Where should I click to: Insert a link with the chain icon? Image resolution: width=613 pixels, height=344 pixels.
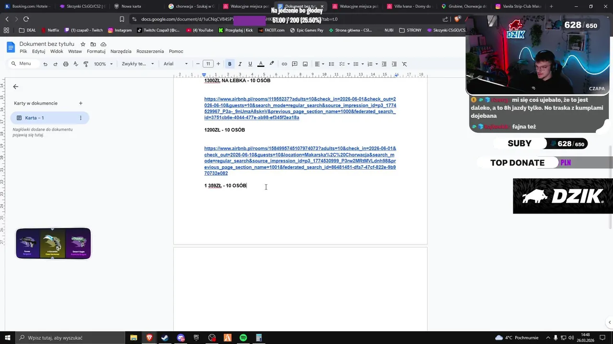284,64
